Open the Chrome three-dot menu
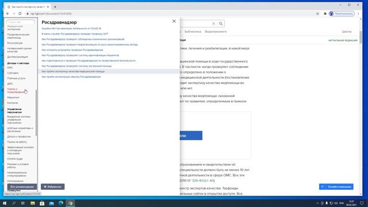Image resolution: width=368 pixels, height=207 pixels. (x=358, y=14)
